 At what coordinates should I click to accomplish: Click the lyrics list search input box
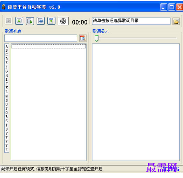pos(41,38)
